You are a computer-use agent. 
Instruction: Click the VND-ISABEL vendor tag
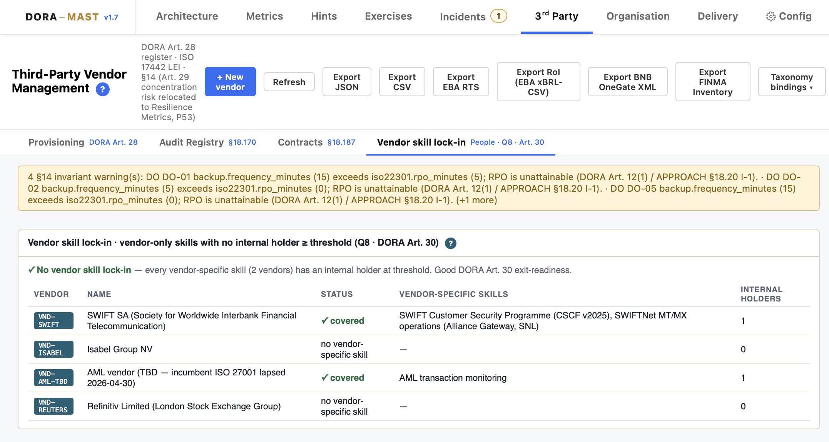pos(53,349)
